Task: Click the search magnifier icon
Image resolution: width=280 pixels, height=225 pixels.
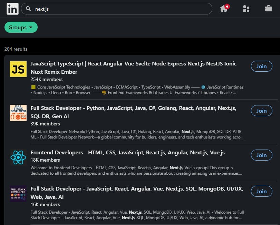Action: click(x=27, y=9)
